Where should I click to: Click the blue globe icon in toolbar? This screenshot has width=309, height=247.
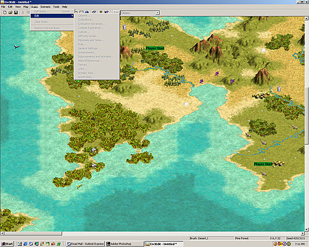click(87, 12)
